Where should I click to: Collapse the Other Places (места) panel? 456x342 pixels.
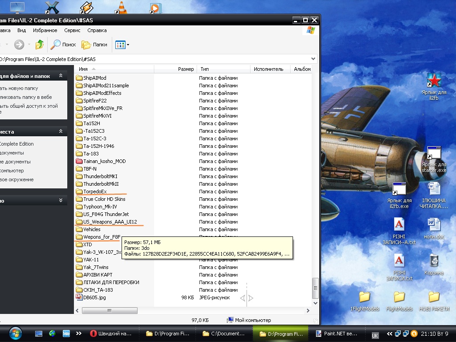[x=61, y=131]
